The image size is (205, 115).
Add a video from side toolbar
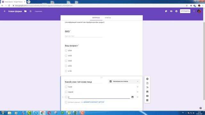coord(147,96)
